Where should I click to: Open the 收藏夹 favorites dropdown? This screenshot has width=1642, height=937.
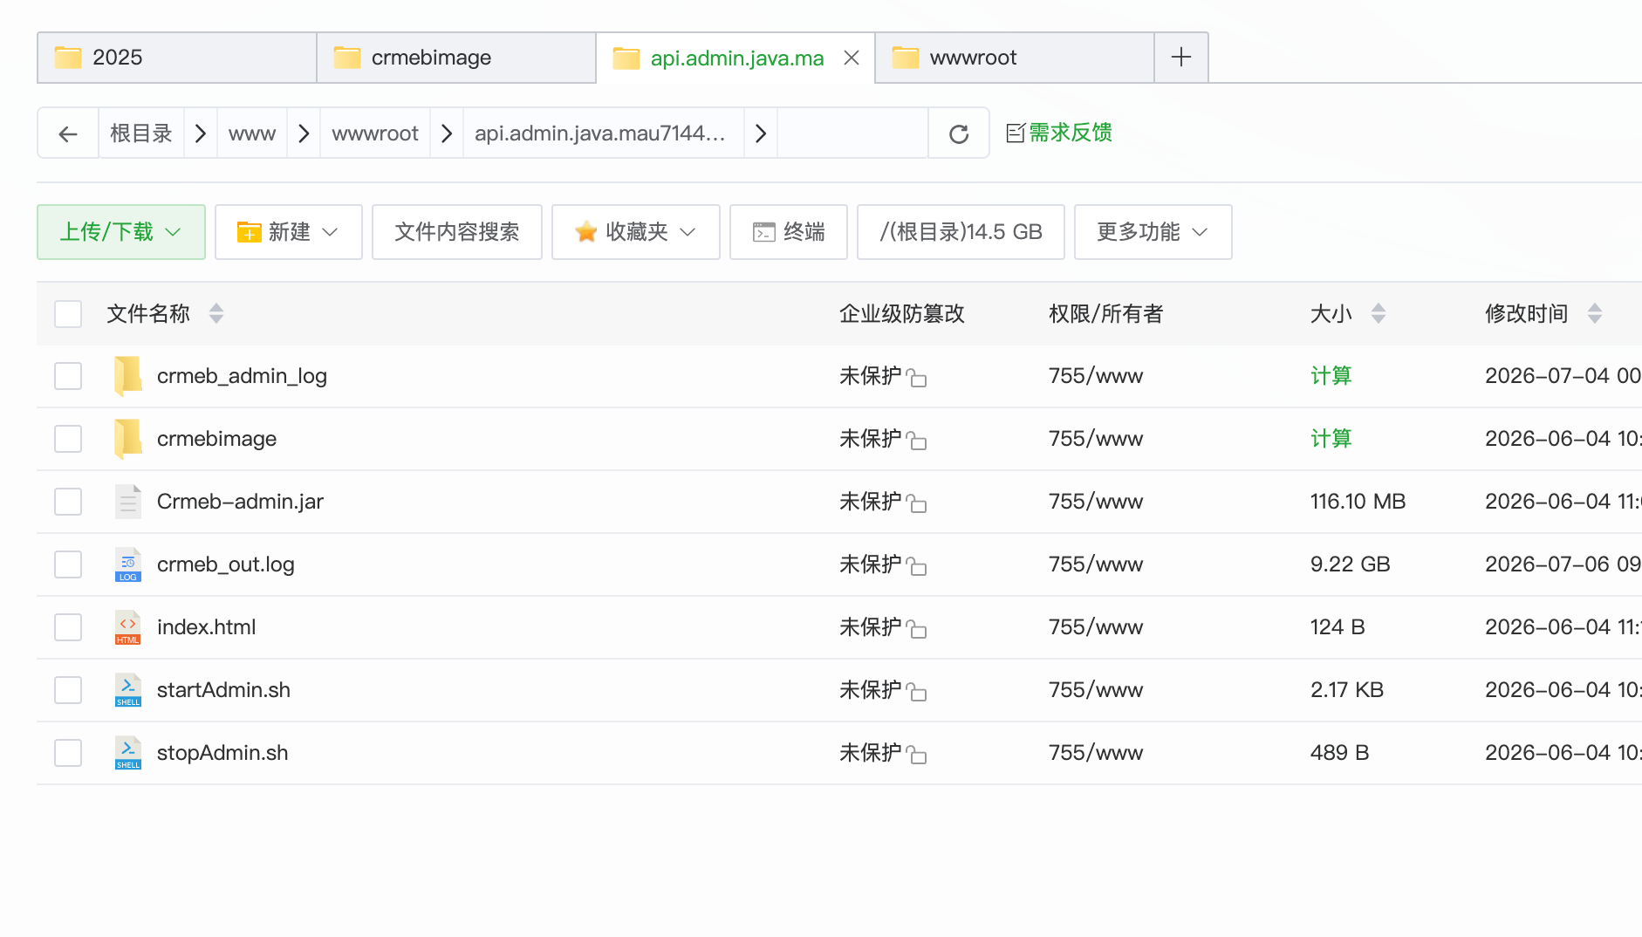pos(636,232)
